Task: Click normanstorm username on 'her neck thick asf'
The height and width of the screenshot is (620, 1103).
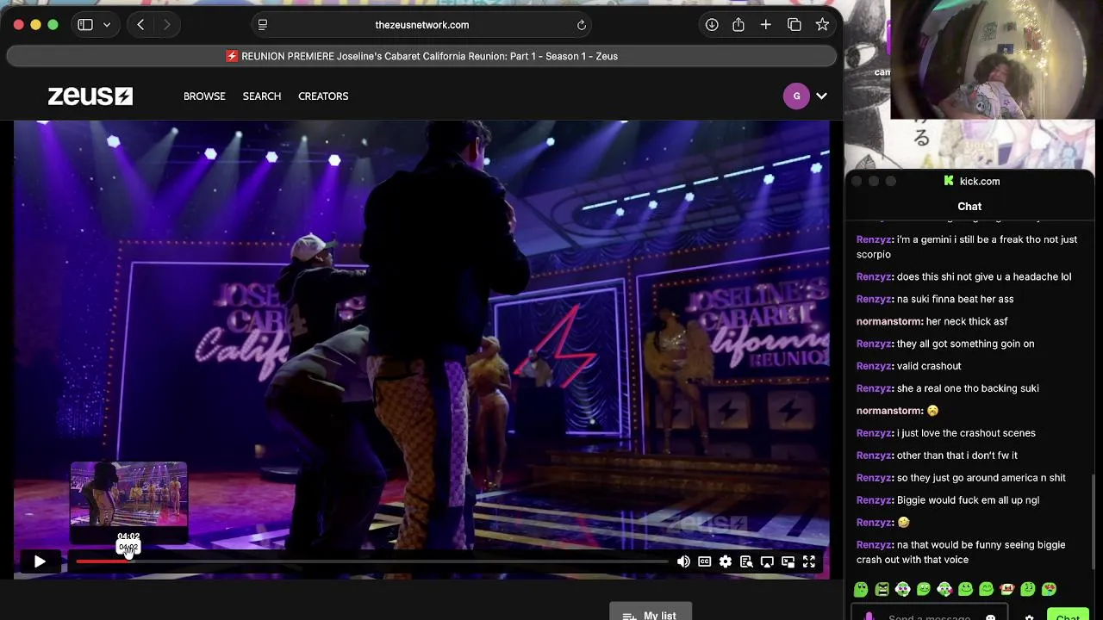Action: coord(889,321)
